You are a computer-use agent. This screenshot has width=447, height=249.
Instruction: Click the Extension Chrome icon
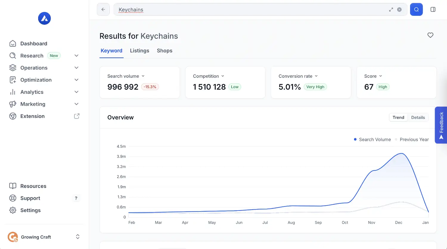pyautogui.click(x=13, y=116)
